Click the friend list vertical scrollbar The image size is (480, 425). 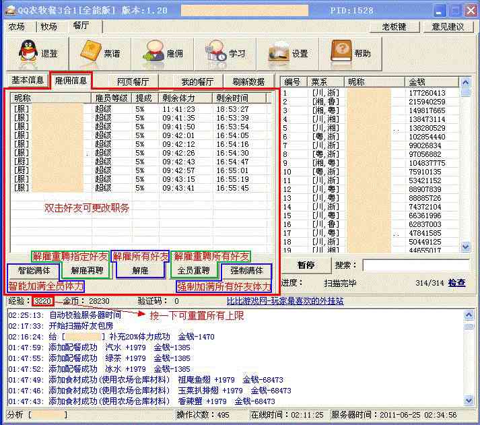click(x=466, y=168)
